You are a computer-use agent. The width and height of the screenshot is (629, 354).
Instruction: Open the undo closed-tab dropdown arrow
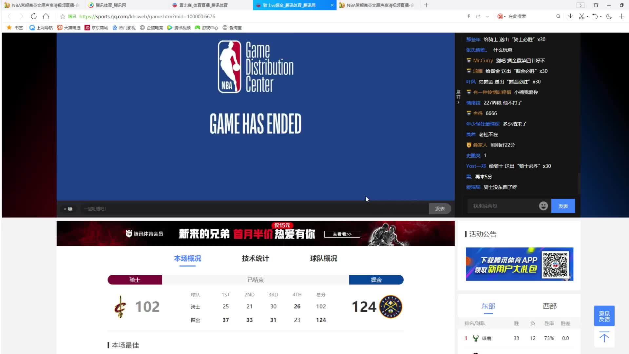(x=601, y=16)
